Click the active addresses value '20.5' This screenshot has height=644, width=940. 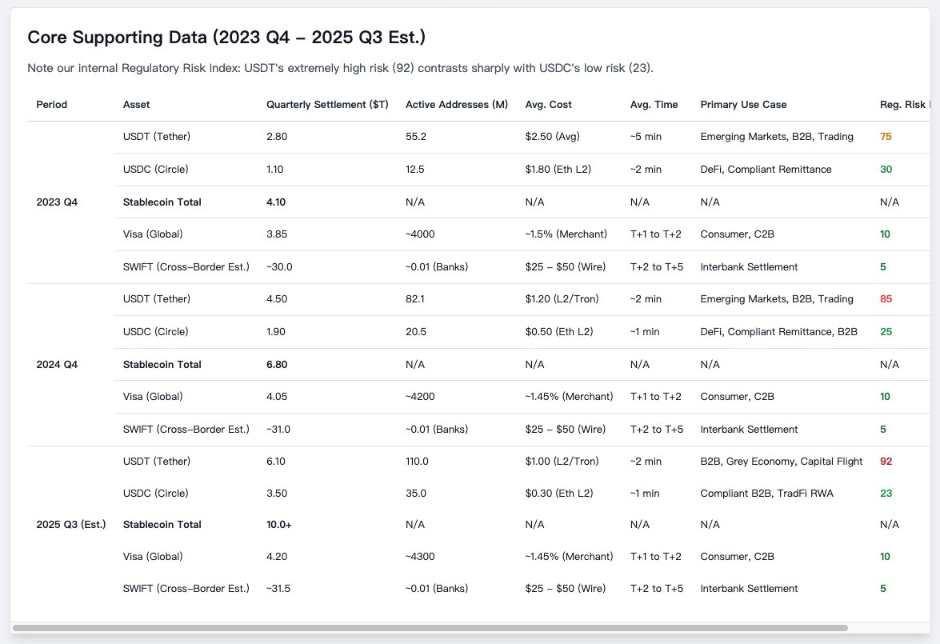416,331
